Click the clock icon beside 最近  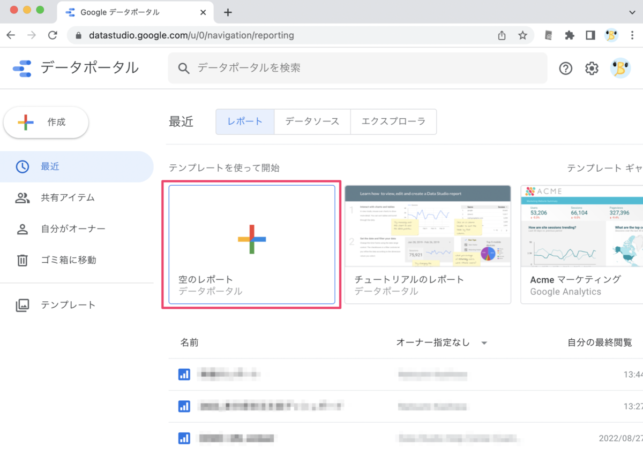pos(22,166)
